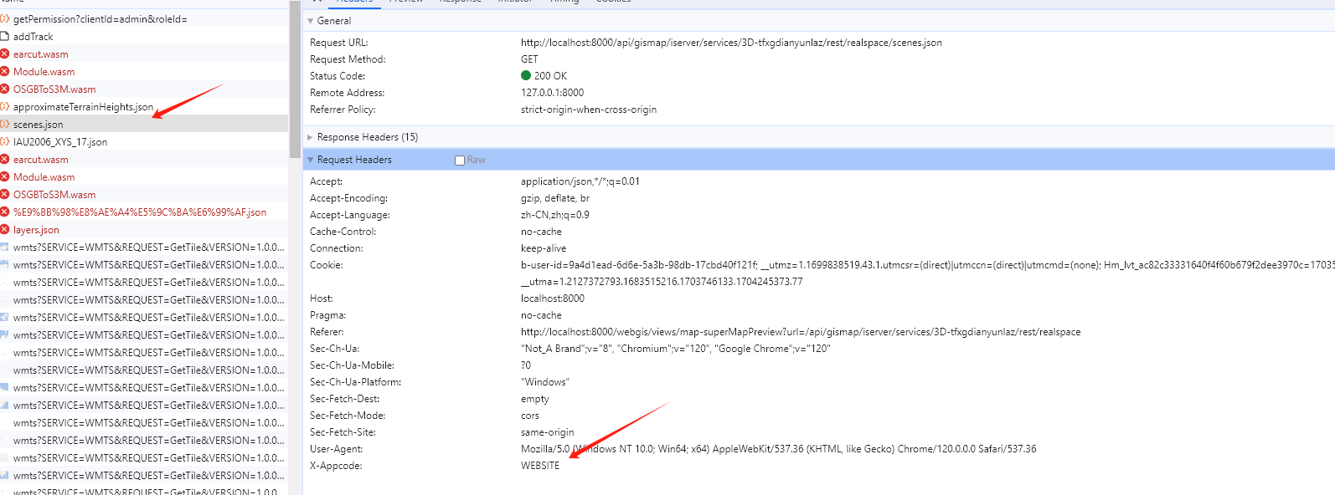Click the Referer URL with map-superMapPreview

click(801, 332)
